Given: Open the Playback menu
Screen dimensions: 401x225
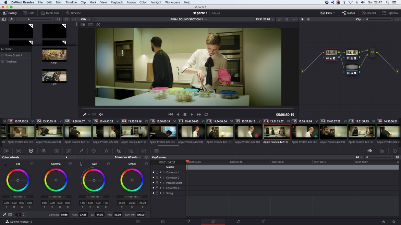Looking at the screenshot, I should click(117, 2).
